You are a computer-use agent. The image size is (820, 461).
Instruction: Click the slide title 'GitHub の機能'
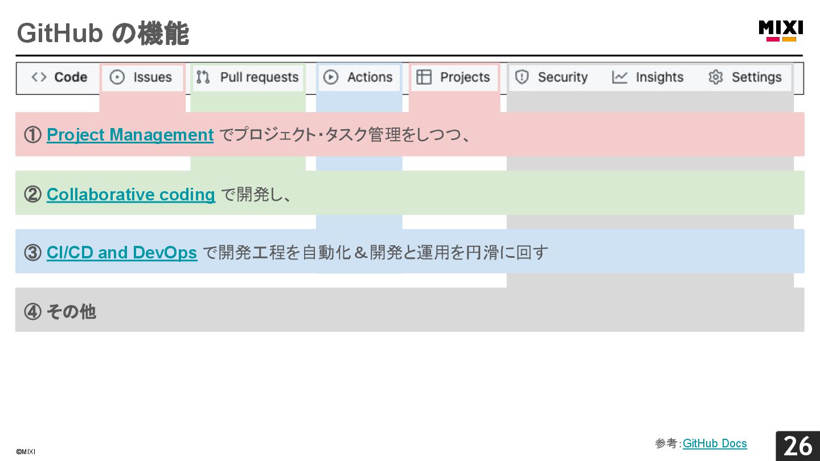point(103,34)
